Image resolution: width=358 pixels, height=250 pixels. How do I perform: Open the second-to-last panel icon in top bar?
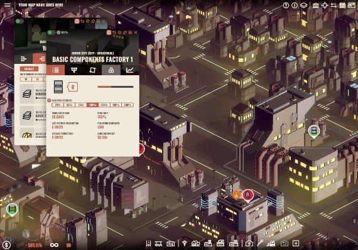point(342,5)
